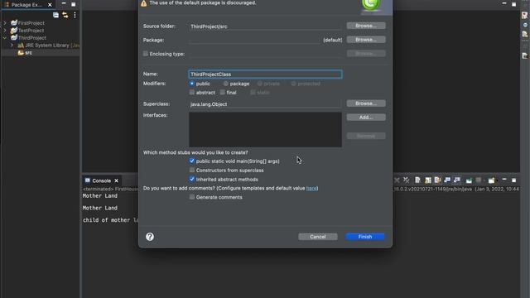530x298 pixels.
Task: Toggle Scroll Lock icon in Console toolbar
Action: pos(428,180)
